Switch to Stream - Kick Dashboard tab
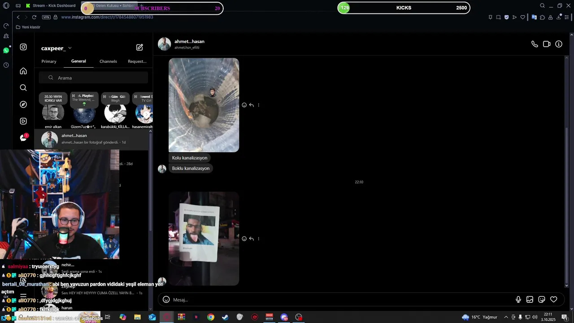This screenshot has width=574, height=323. pos(51,6)
